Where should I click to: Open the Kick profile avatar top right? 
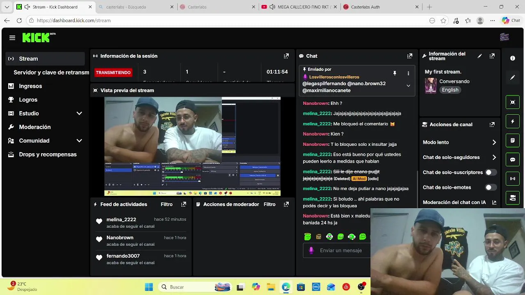504,37
